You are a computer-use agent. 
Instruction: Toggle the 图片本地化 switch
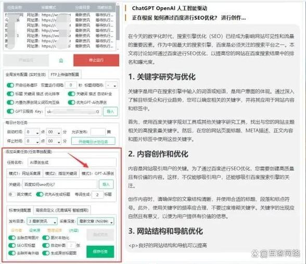coord(46,238)
